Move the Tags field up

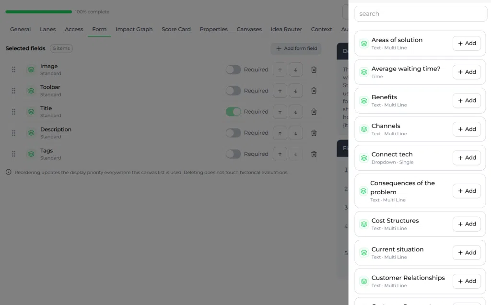point(280,154)
